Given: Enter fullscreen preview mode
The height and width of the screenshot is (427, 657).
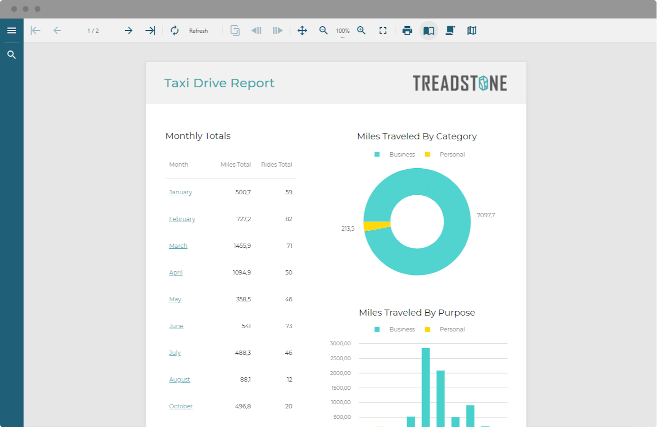Looking at the screenshot, I should 383,30.
